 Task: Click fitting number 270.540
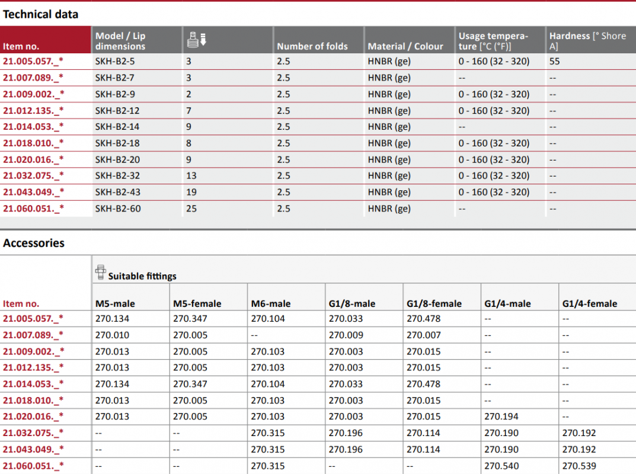tap(501, 466)
